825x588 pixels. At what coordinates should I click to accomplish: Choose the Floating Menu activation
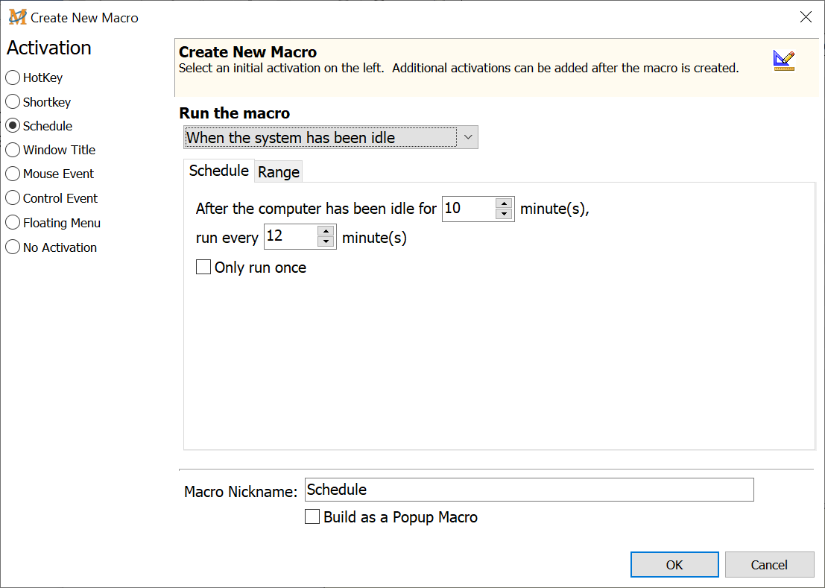(x=13, y=223)
